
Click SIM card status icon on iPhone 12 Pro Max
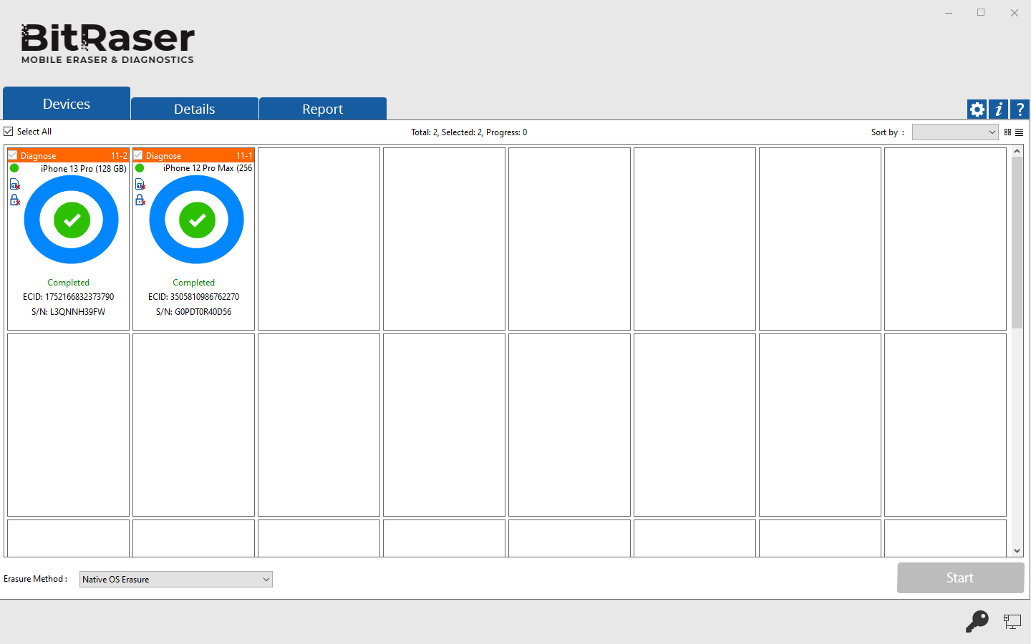(x=140, y=185)
